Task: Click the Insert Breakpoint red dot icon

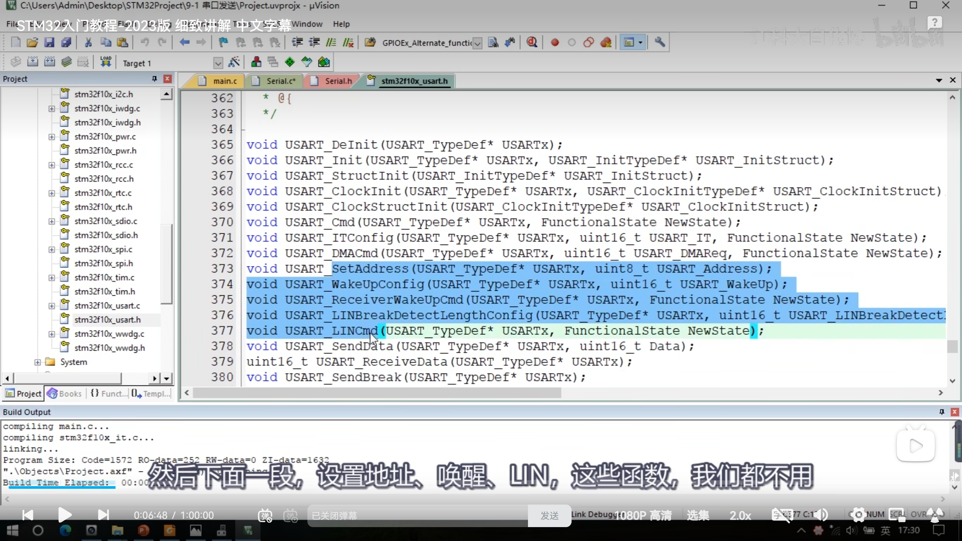Action: coord(555,42)
